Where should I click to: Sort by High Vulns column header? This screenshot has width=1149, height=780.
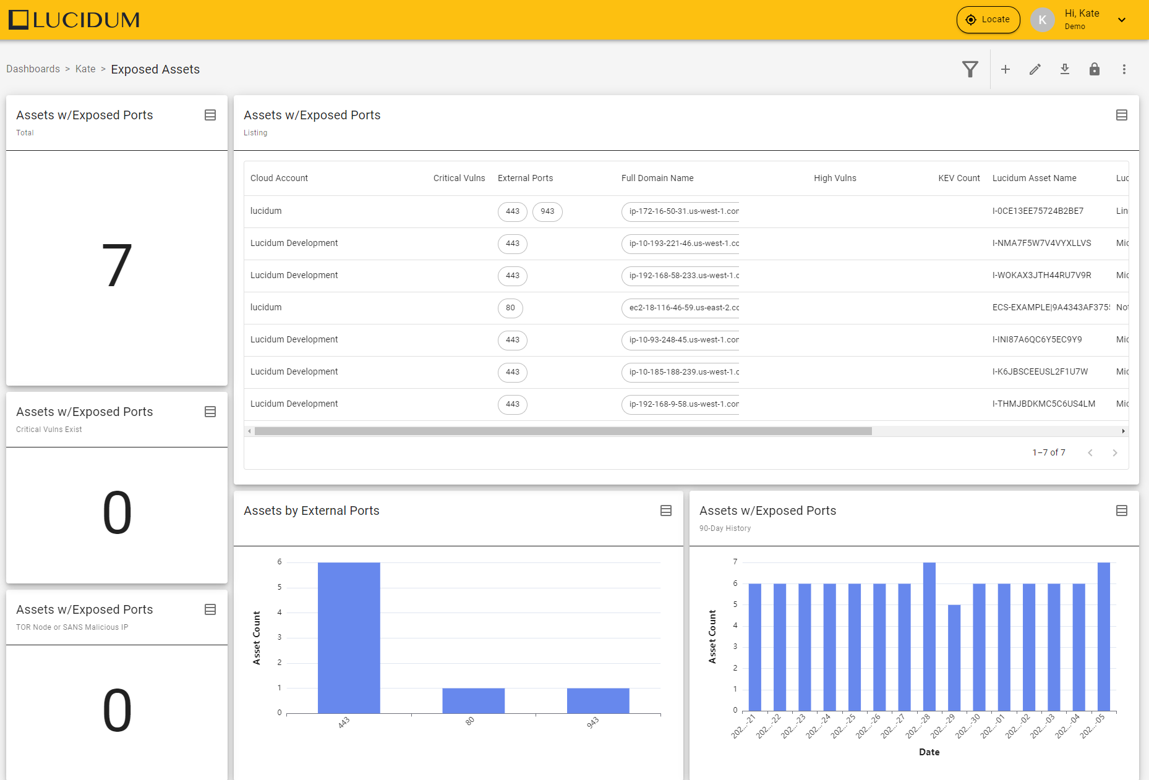tap(835, 178)
